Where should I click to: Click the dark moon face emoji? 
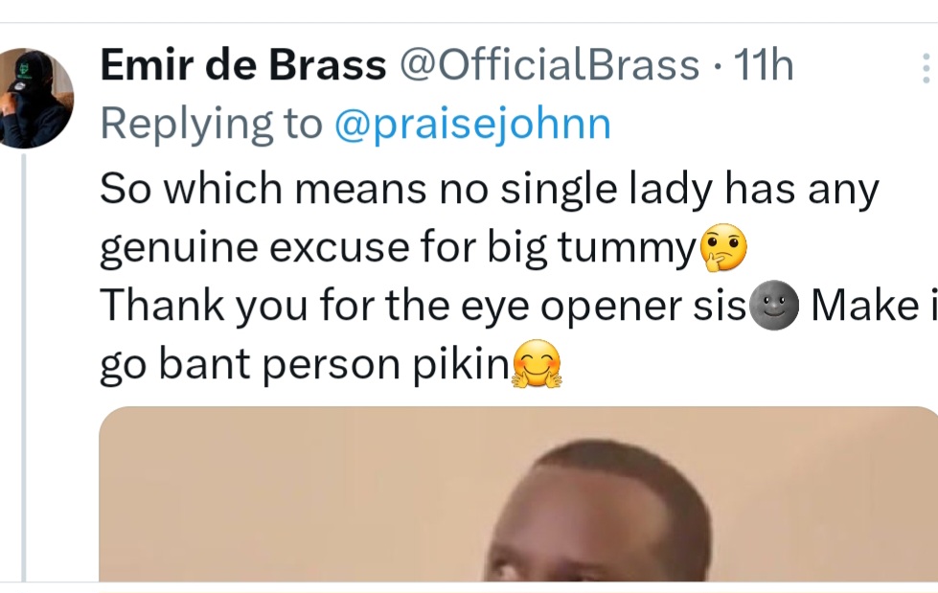(773, 306)
